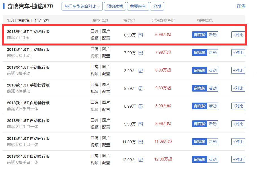Image resolution: width=257 pixels, height=169 pixels.
Task: Open 图片 for 手动畅行版
Action: pos(106,49)
